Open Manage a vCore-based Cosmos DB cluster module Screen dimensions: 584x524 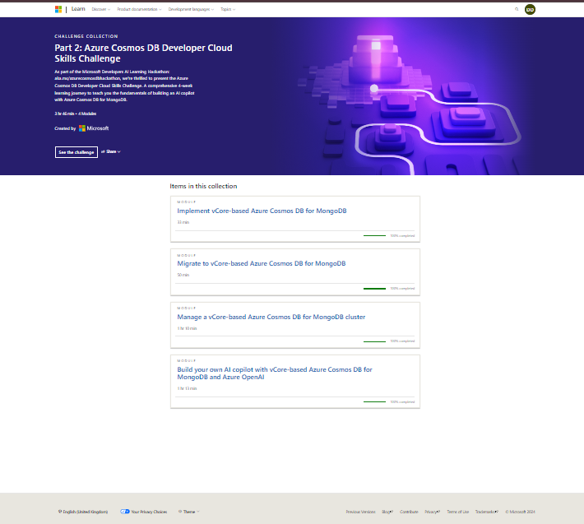point(271,317)
